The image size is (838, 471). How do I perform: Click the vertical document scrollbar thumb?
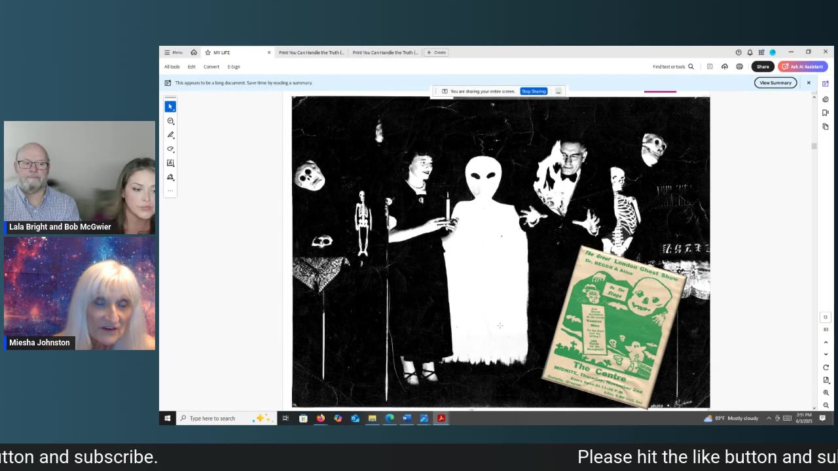coord(814,146)
